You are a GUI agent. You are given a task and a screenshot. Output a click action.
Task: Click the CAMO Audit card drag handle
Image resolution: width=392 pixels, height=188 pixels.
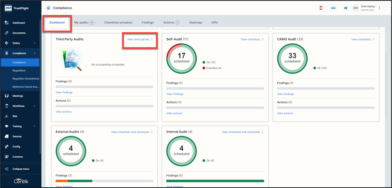[373, 40]
